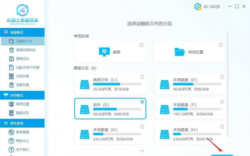Click the G: drive disk icon
250x156 pixels.
[x=85, y=134]
